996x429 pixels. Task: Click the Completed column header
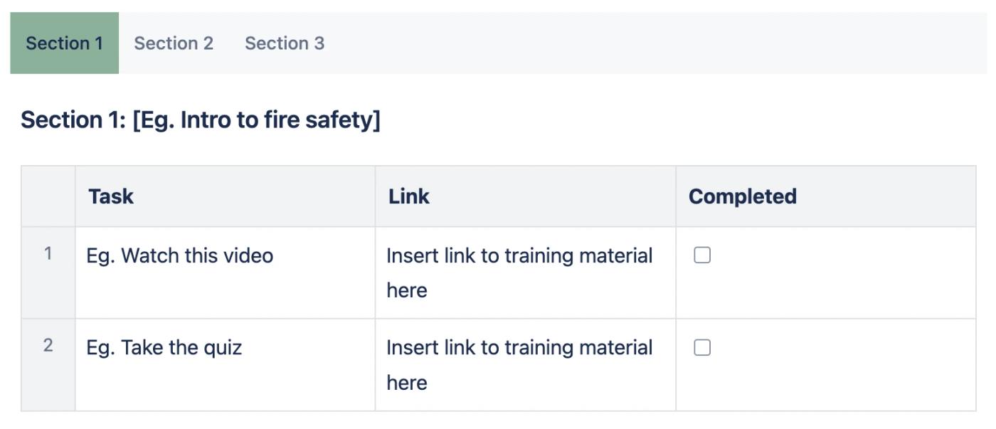click(742, 196)
